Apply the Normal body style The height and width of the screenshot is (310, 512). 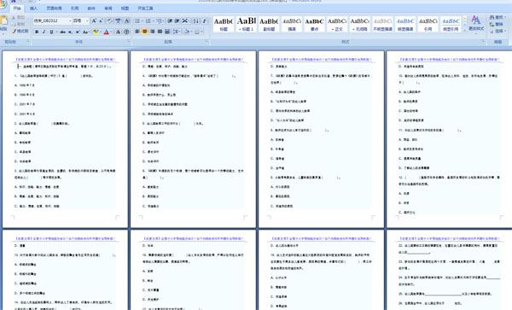(337, 25)
